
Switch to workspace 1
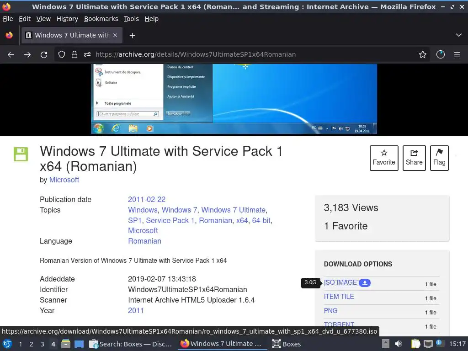[x=20, y=344]
